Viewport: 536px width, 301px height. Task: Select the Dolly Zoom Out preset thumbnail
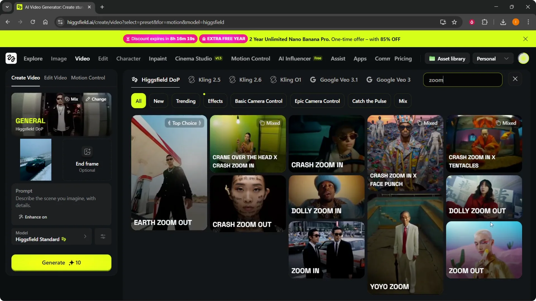point(484,197)
